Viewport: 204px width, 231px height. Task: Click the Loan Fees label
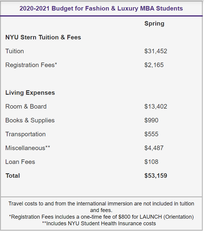point(20,162)
